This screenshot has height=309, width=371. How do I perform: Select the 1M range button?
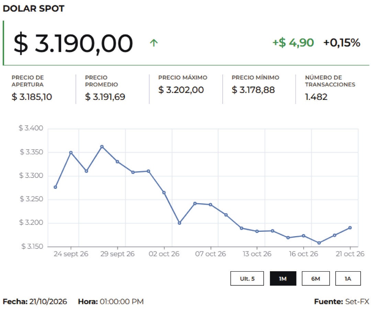pos(283,278)
